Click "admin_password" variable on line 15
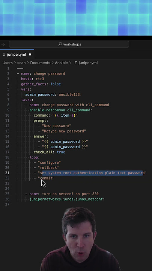The image size is (152, 271). [x=65, y=142]
